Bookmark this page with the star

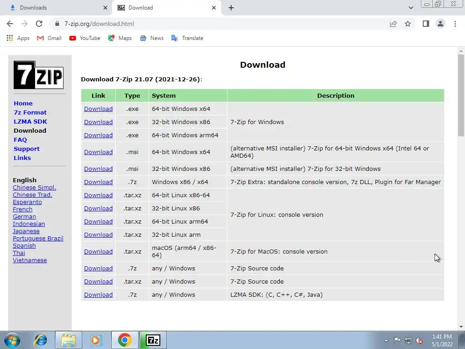[x=408, y=24]
